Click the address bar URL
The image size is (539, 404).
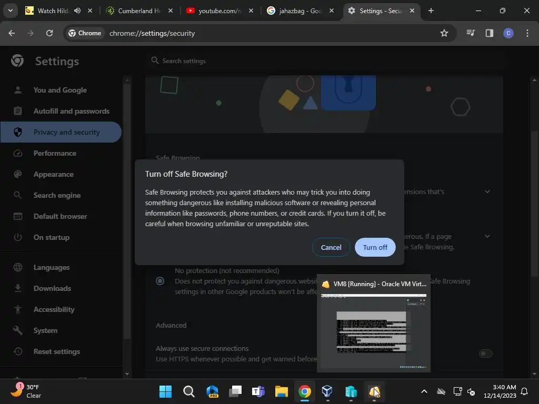[x=152, y=33]
